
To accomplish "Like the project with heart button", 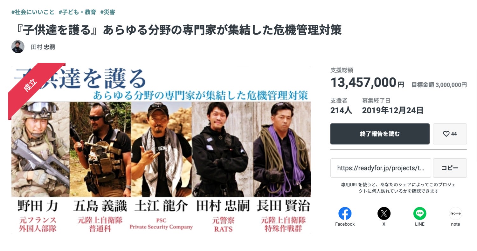I will (x=450, y=134).
